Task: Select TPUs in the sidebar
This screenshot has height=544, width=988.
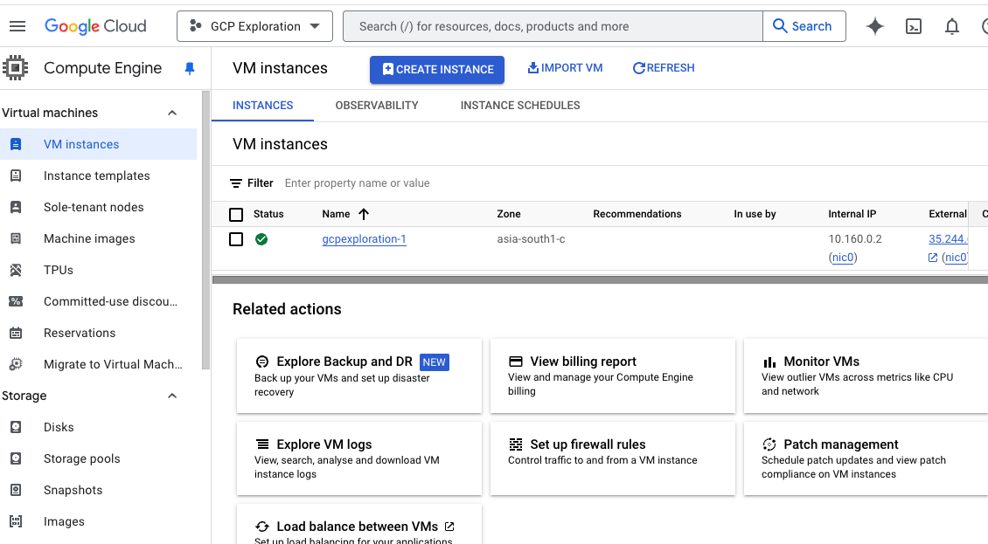Action: [59, 270]
